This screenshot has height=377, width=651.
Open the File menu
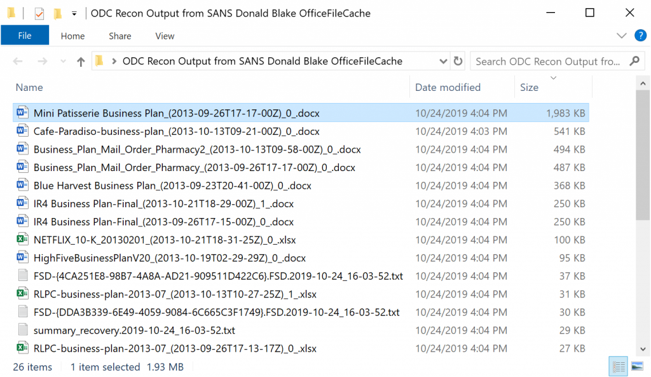[x=25, y=36]
